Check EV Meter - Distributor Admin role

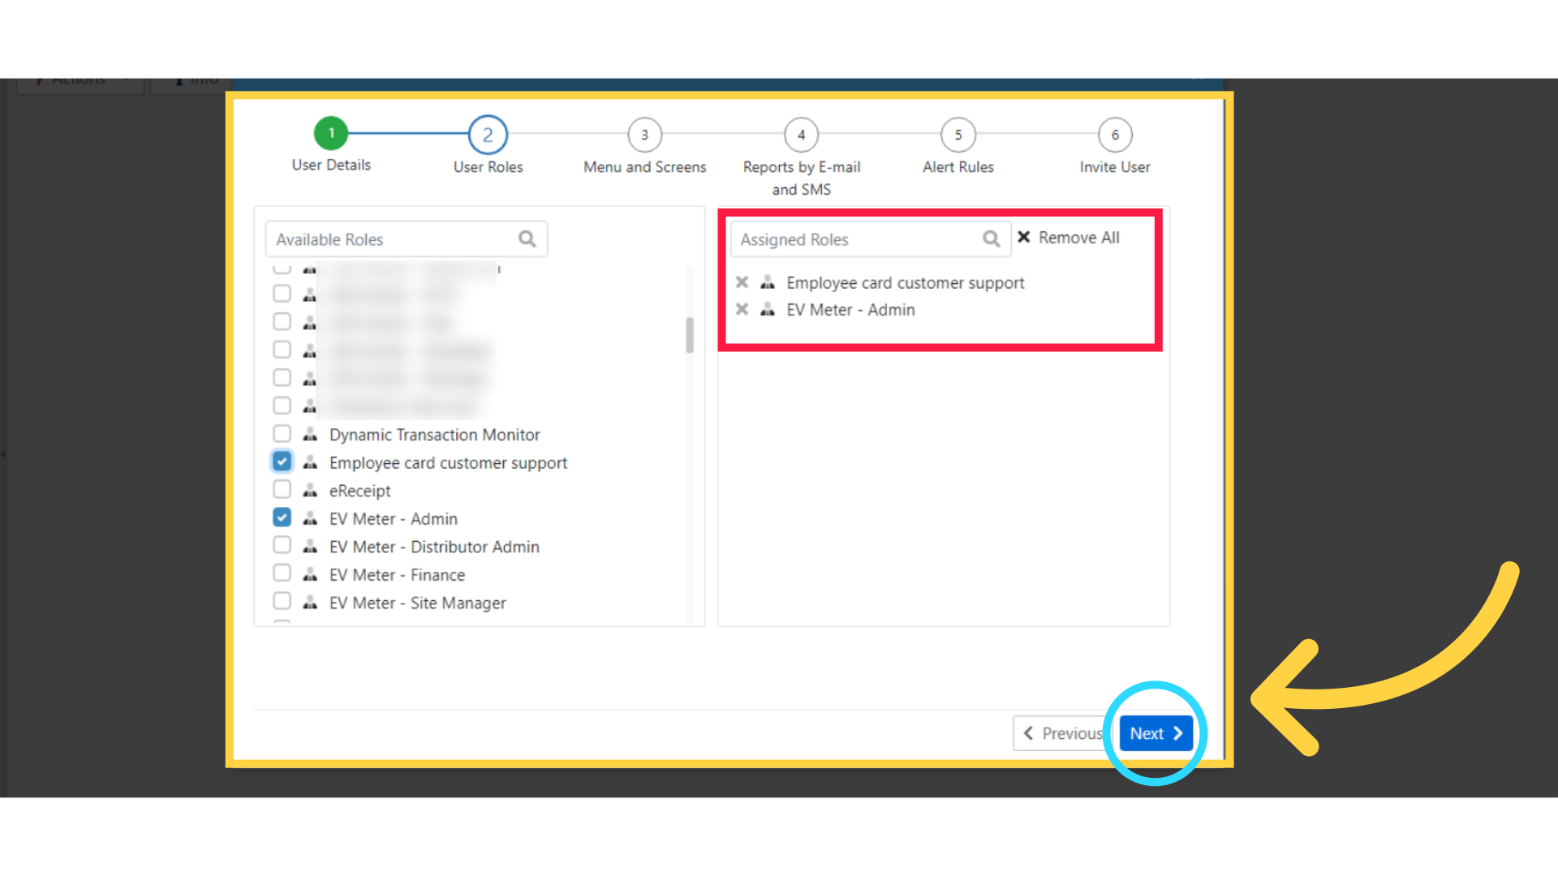tap(282, 545)
